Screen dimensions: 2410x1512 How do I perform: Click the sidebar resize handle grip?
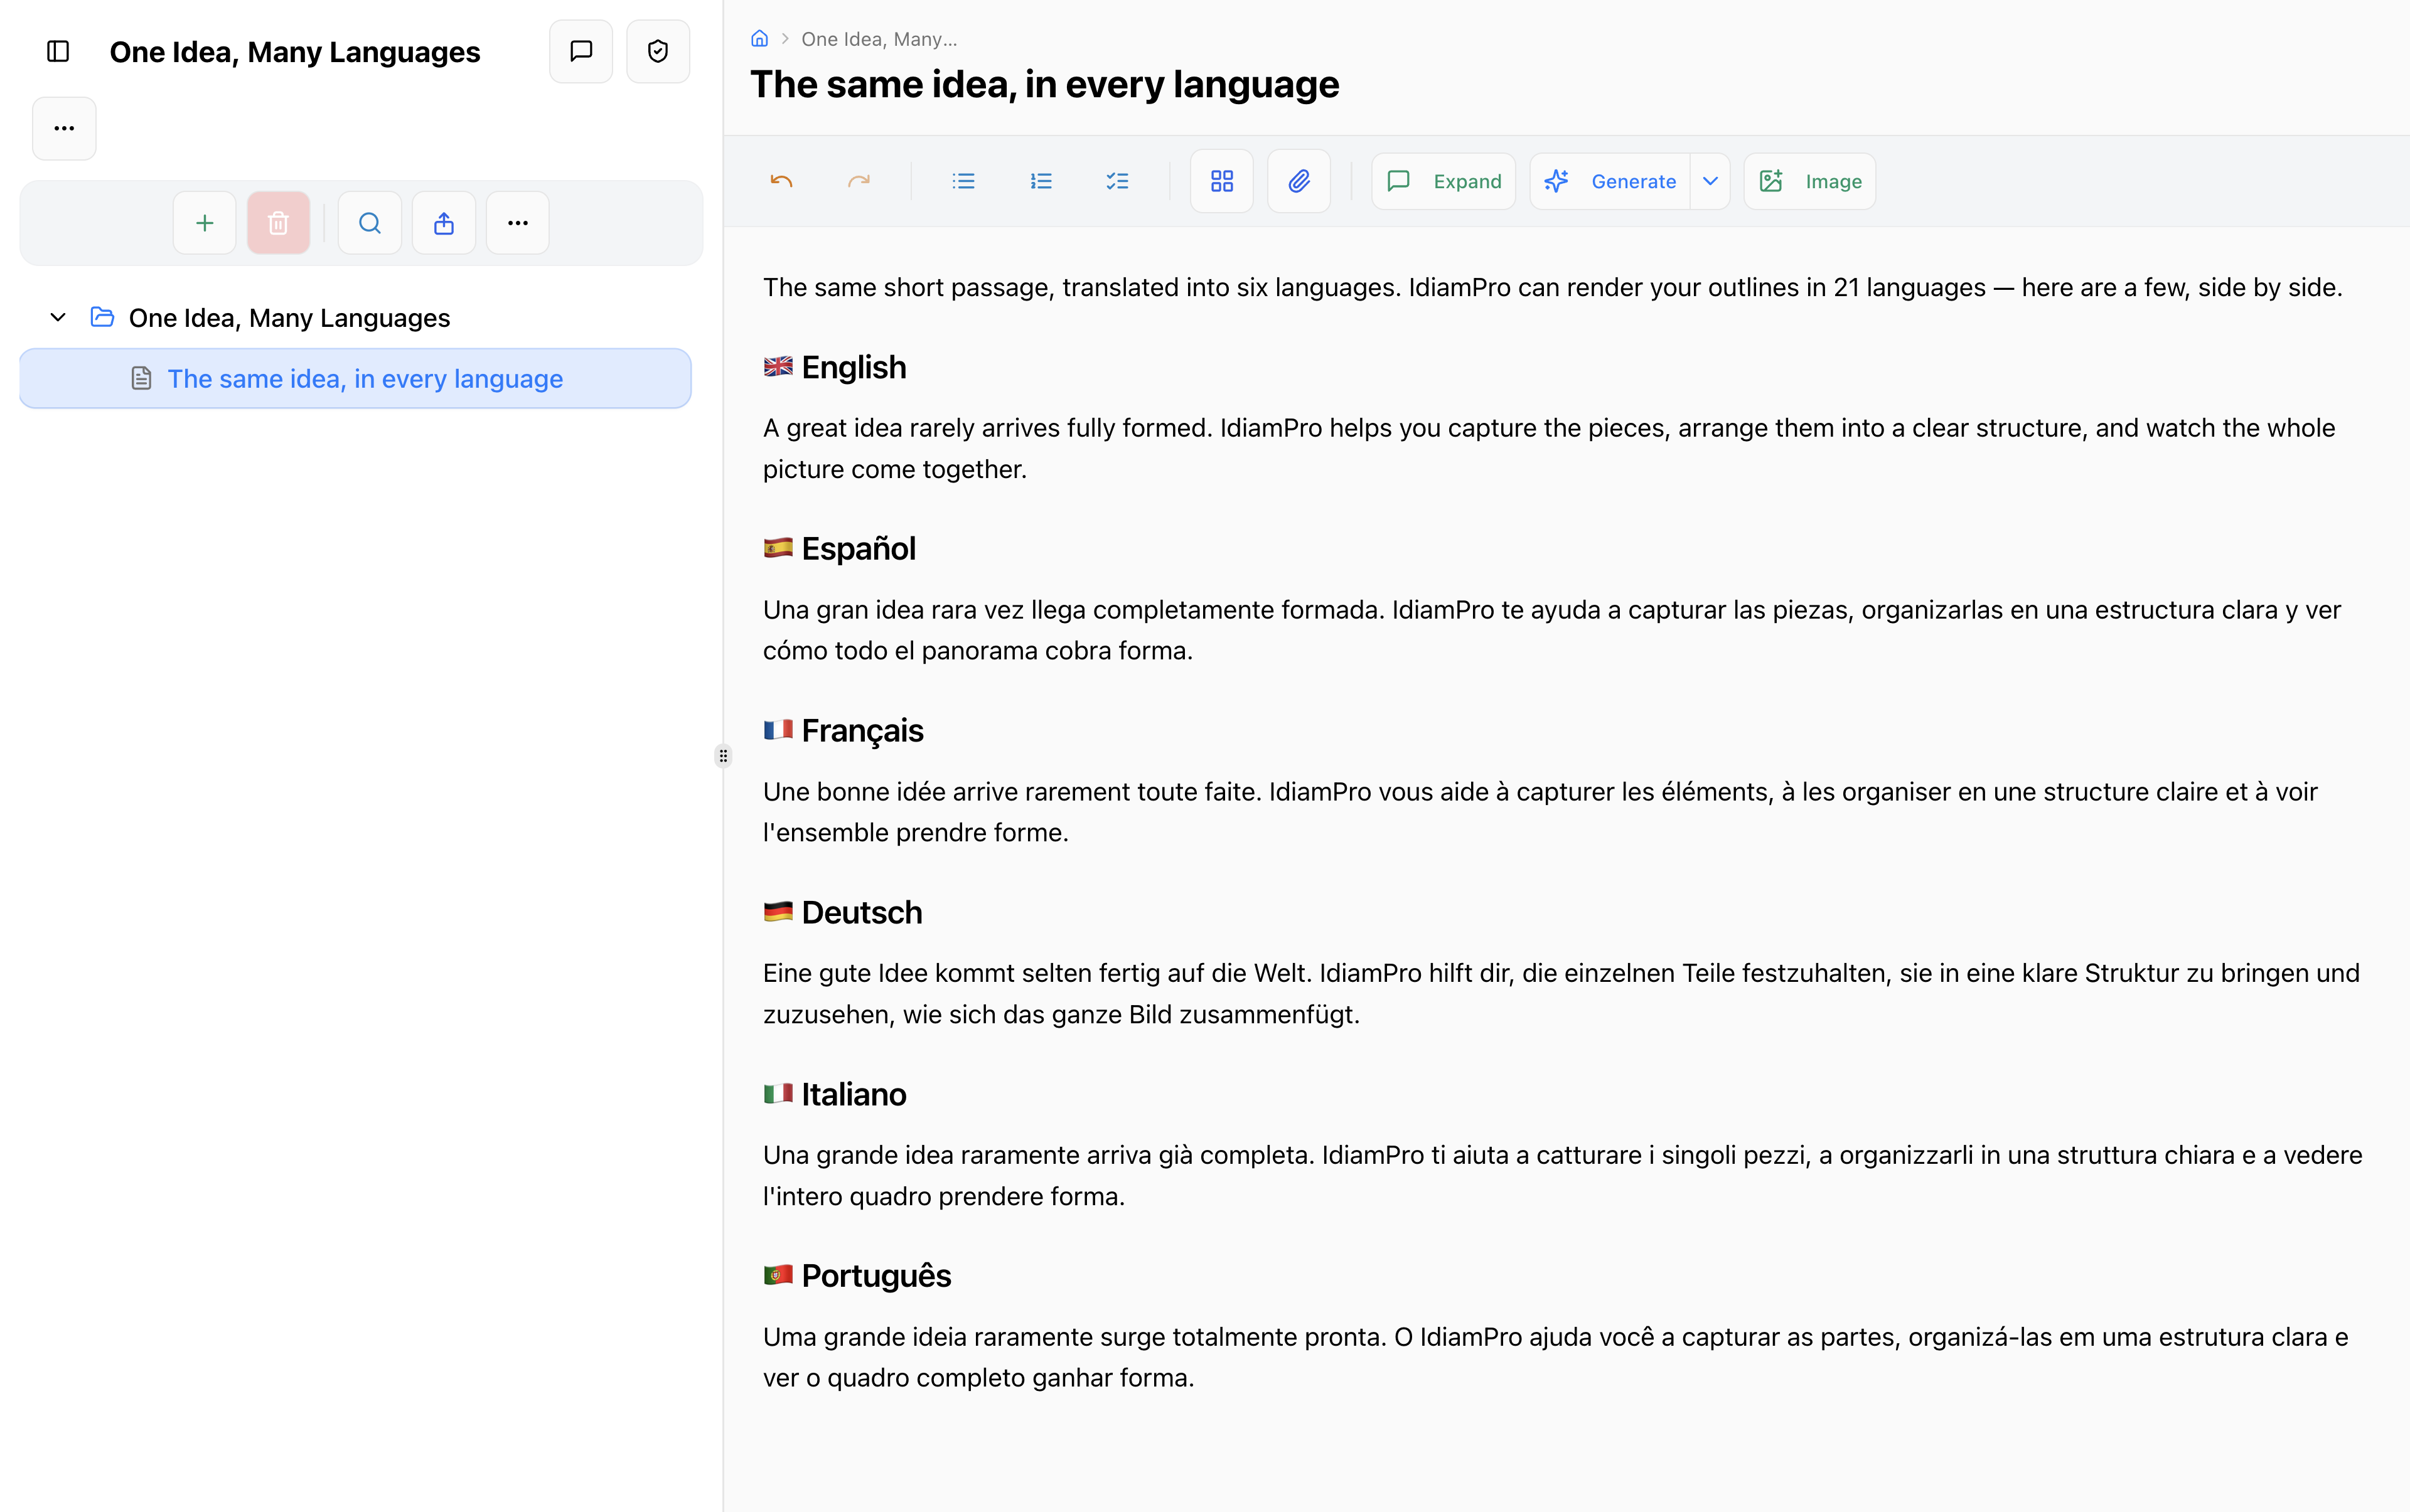723,756
